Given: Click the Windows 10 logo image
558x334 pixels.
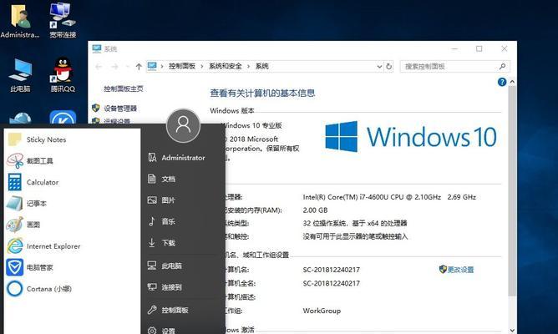Looking at the screenshot, I should (411, 137).
